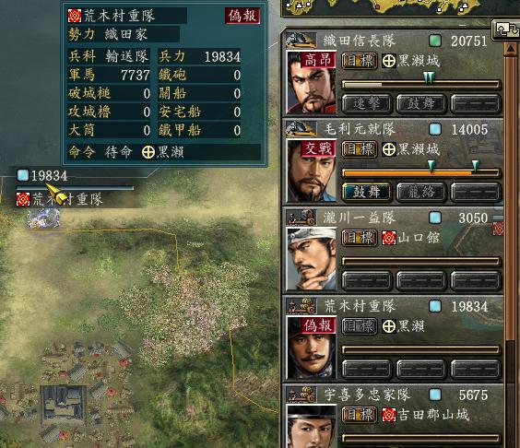Click the blue status square beside 14005
The height and width of the screenshot is (448, 520).
point(435,129)
